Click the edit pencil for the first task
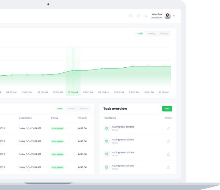 pos(168,128)
